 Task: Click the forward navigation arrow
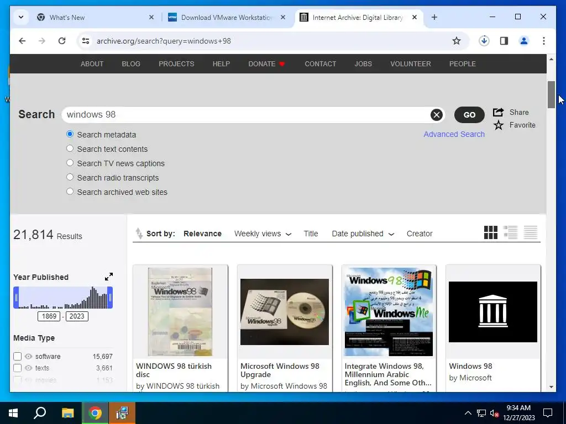(42, 41)
